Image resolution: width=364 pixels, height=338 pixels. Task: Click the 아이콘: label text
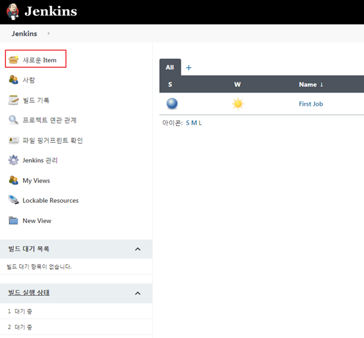(x=172, y=123)
